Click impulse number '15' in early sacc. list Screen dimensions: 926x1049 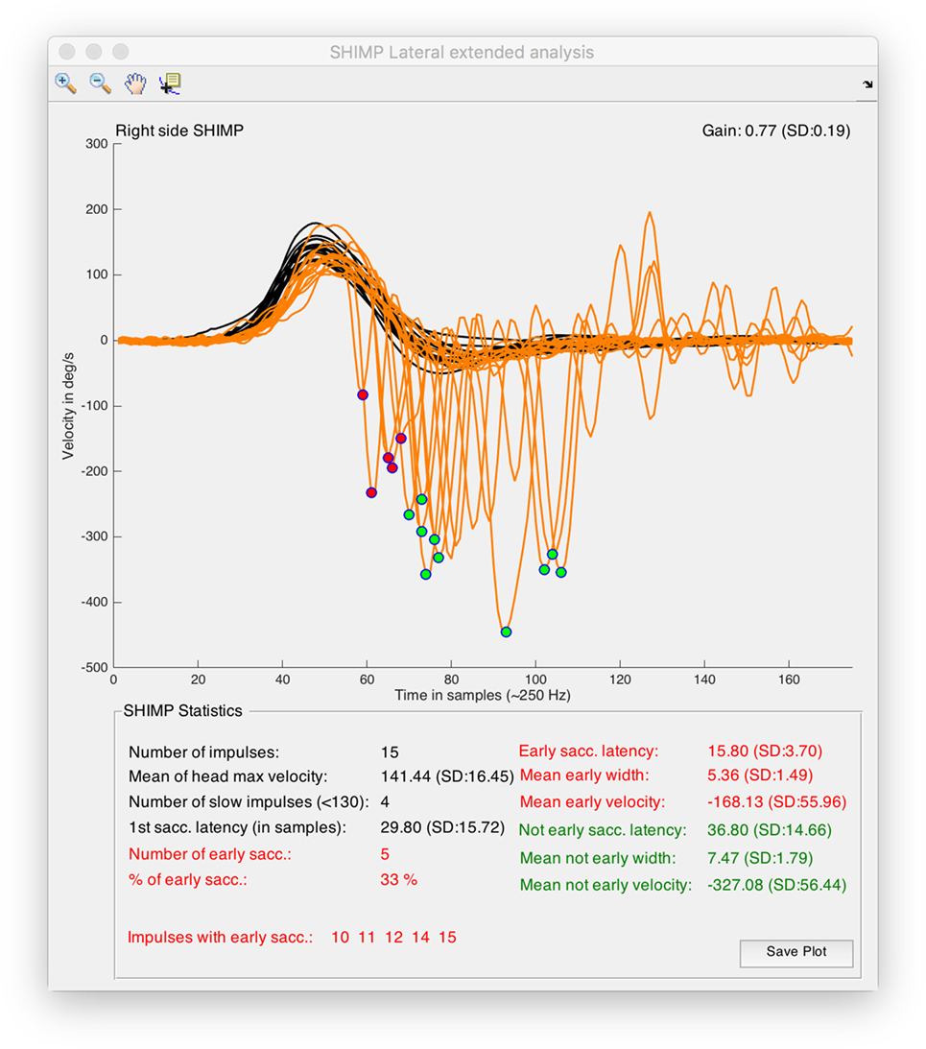coord(447,938)
